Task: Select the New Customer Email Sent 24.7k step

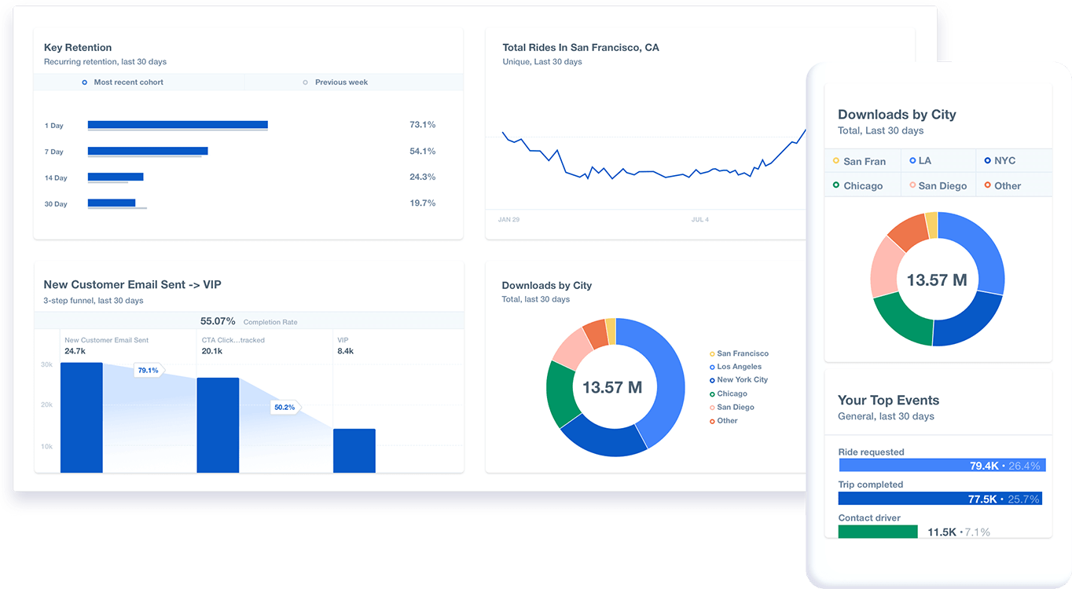Action: pyautogui.click(x=106, y=346)
